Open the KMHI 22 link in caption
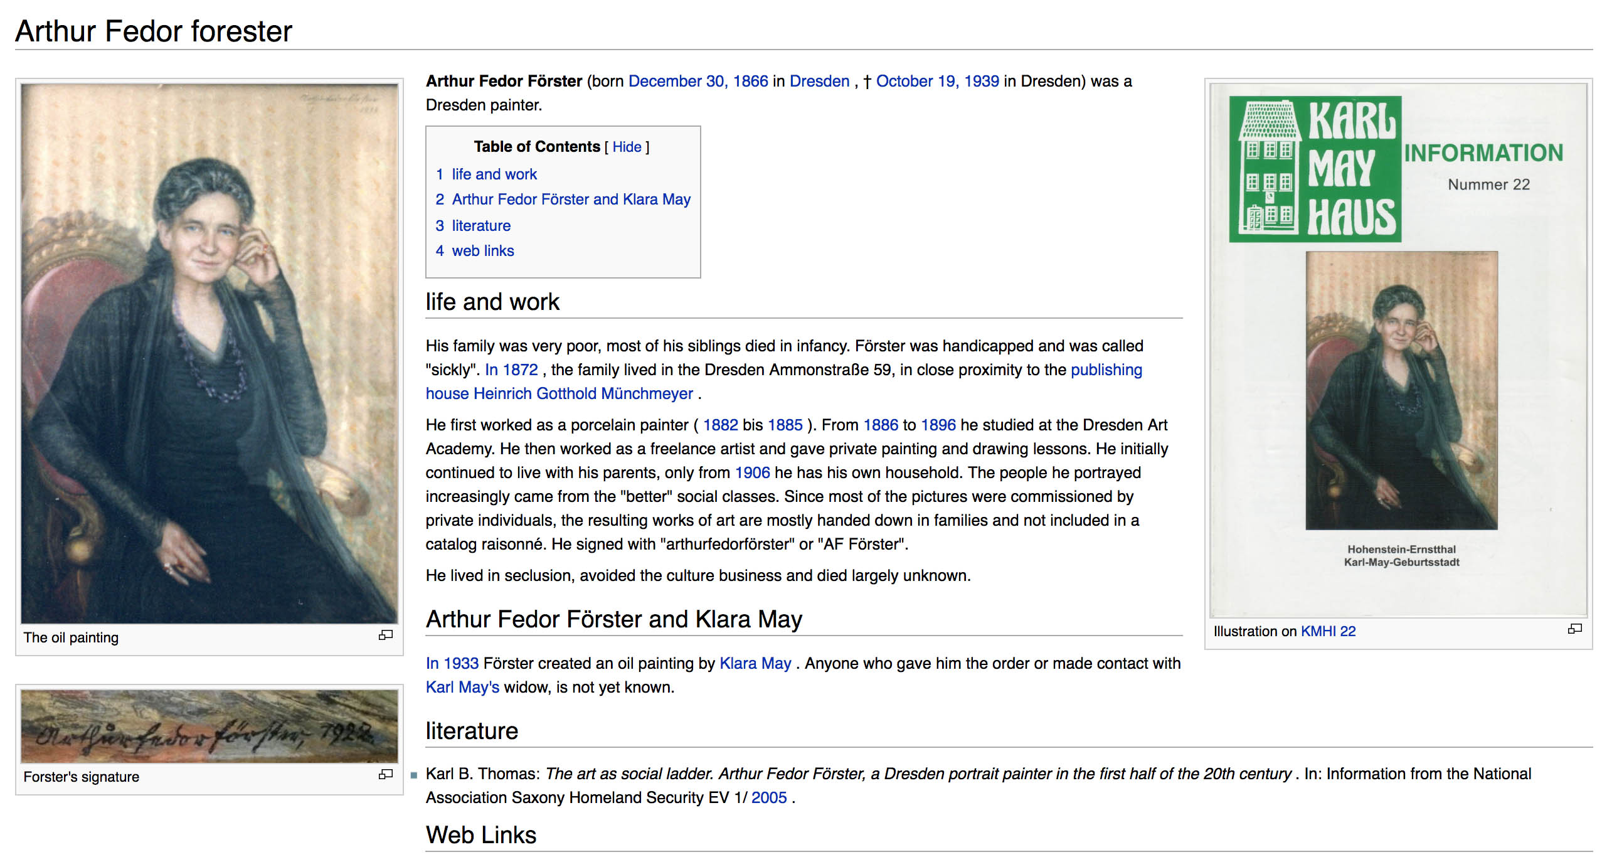The width and height of the screenshot is (1607, 857). pyautogui.click(x=1328, y=632)
